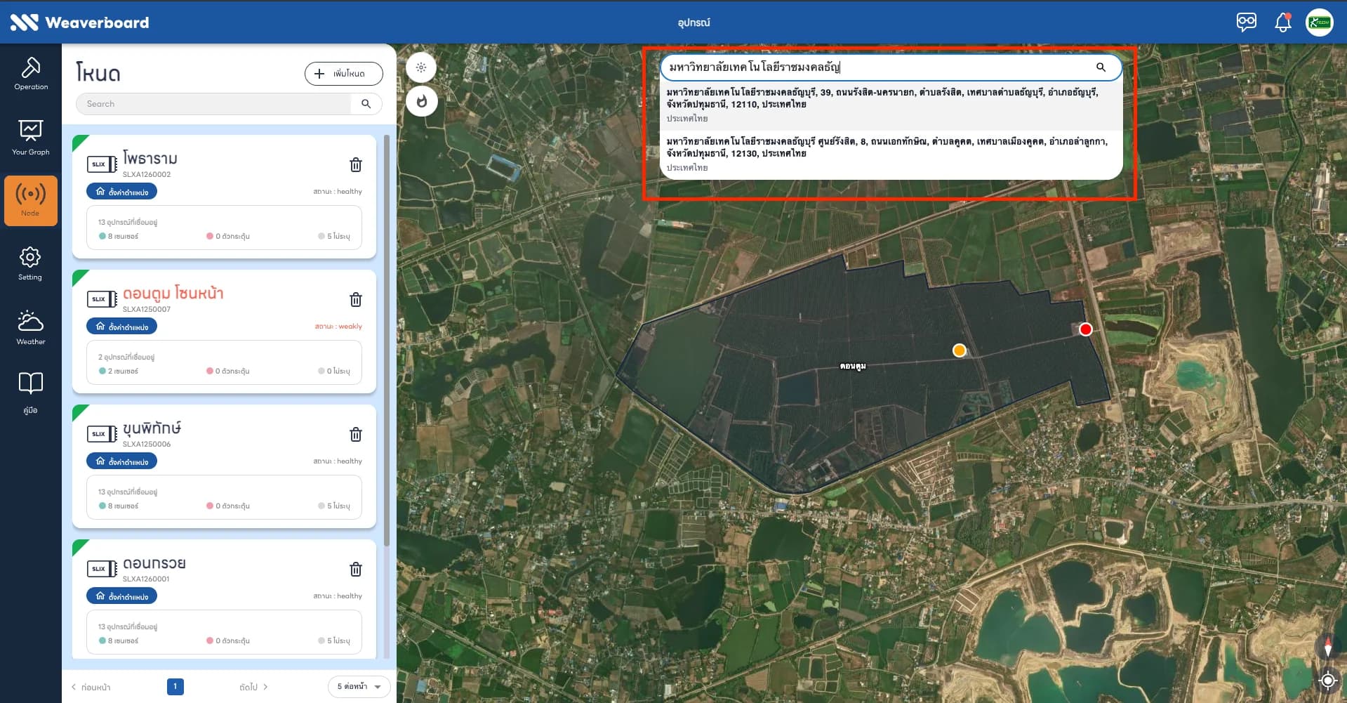Focus the node Search field
Viewport: 1347px width, 703px height.
coord(213,104)
